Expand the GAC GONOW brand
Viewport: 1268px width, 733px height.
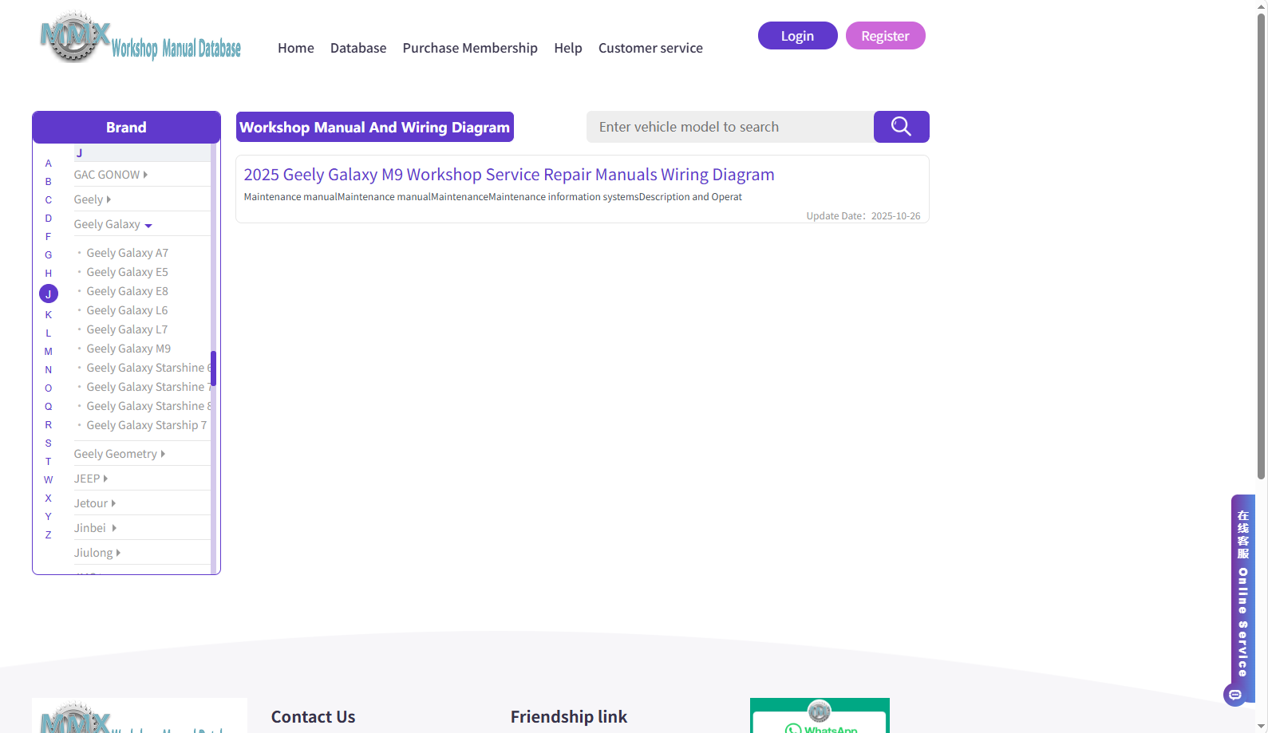pyautogui.click(x=111, y=175)
